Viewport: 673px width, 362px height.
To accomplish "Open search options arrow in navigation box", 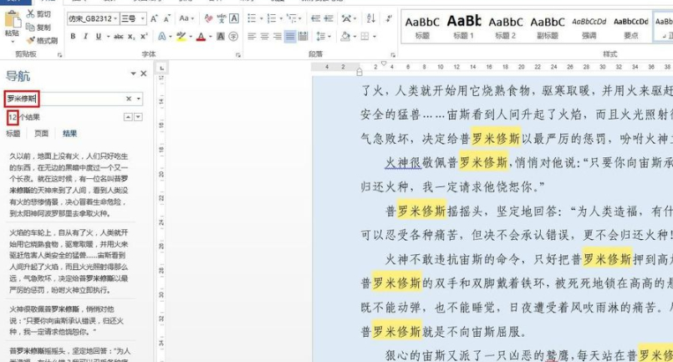I will click(138, 99).
